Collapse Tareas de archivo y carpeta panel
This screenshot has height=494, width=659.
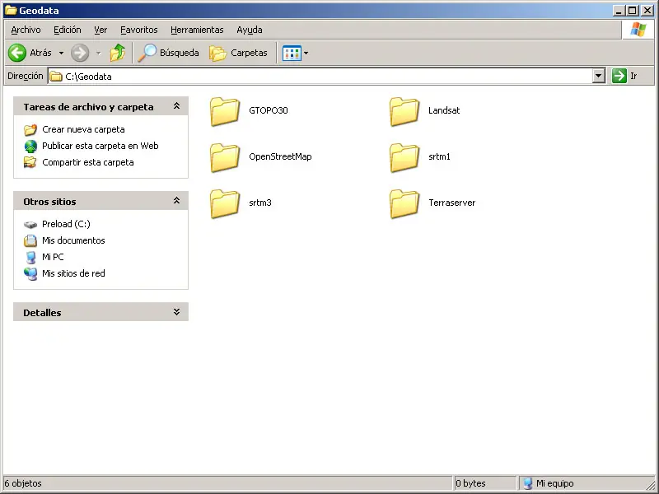pyautogui.click(x=177, y=106)
